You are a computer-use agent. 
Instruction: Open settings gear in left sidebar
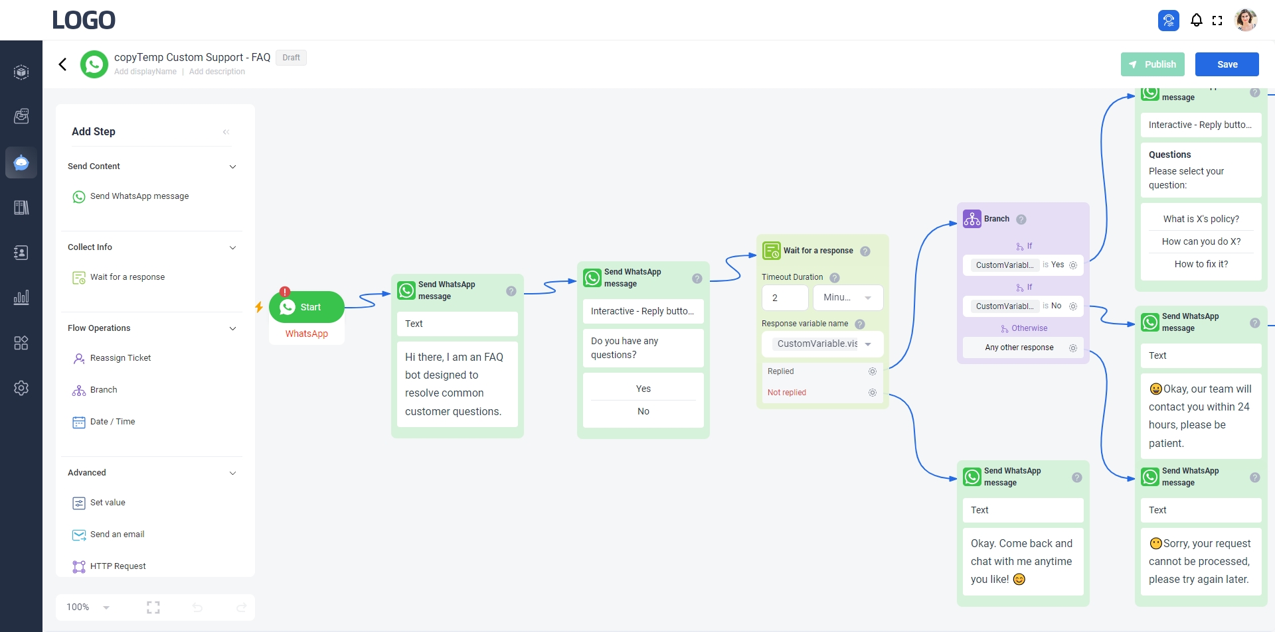point(21,388)
